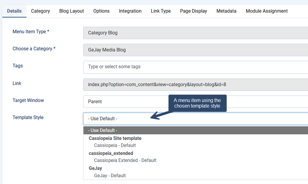This screenshot has width=308, height=184.
Task: Select the Integration tab
Action: click(x=130, y=11)
